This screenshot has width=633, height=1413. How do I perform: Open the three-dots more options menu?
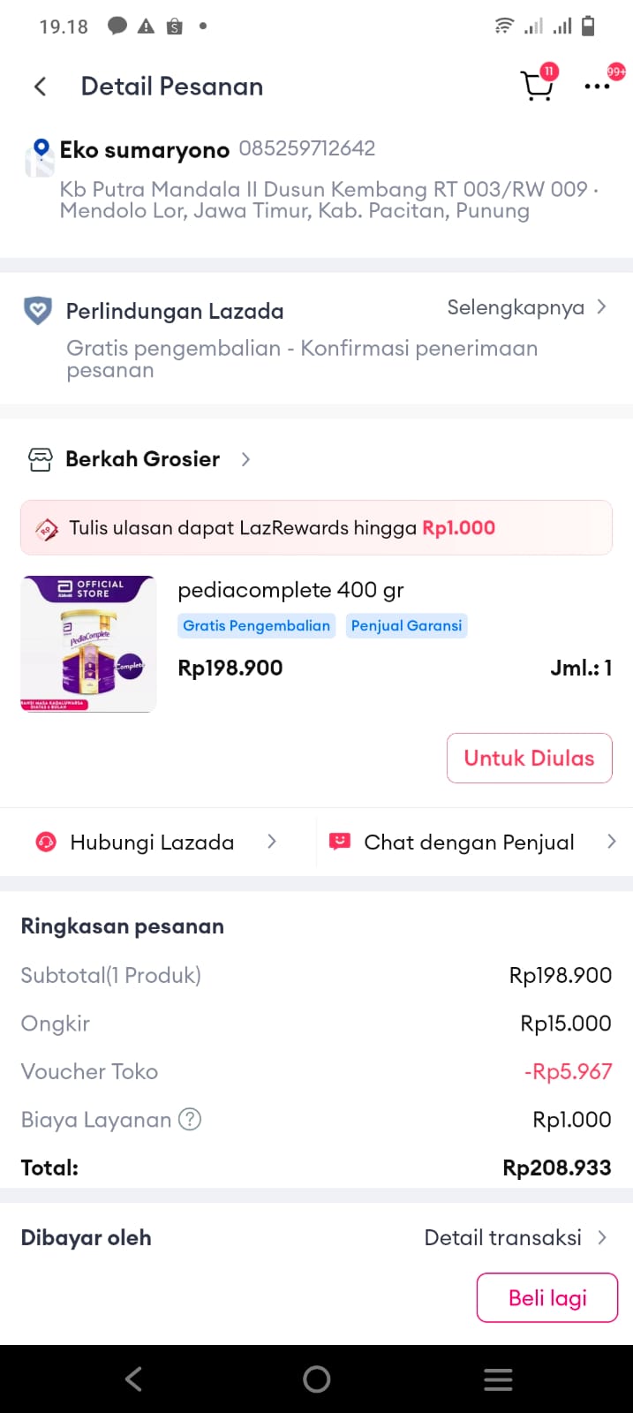(597, 87)
